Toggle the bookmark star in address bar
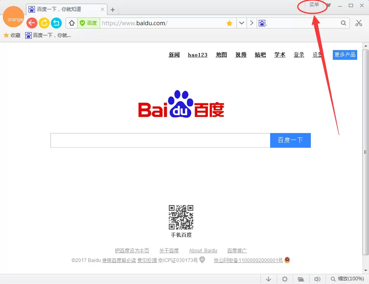Screen dimensions: 369x284 [229, 23]
